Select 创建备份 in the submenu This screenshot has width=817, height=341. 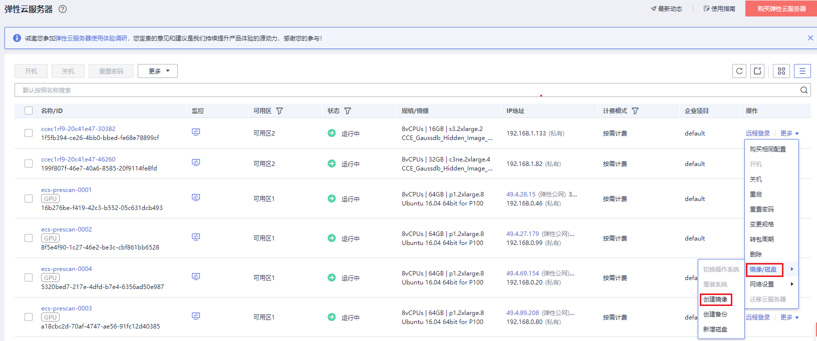tap(715, 314)
